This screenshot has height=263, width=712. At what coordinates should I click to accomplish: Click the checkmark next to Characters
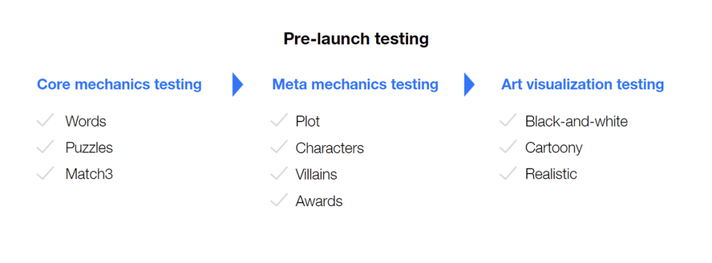tap(279, 147)
